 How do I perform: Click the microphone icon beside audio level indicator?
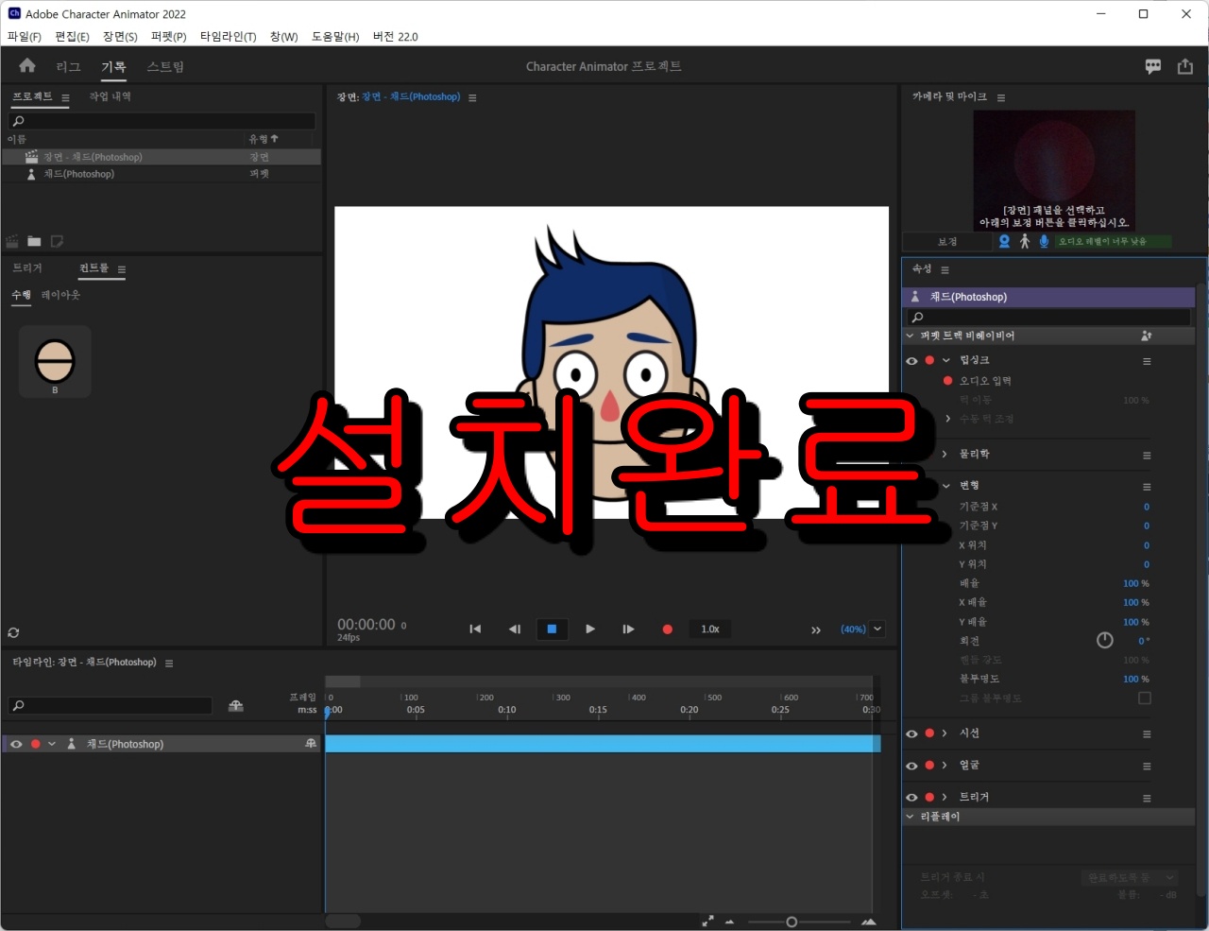(x=1044, y=241)
